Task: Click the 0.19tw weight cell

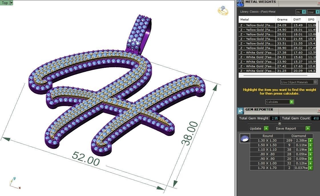Action: [301, 150]
